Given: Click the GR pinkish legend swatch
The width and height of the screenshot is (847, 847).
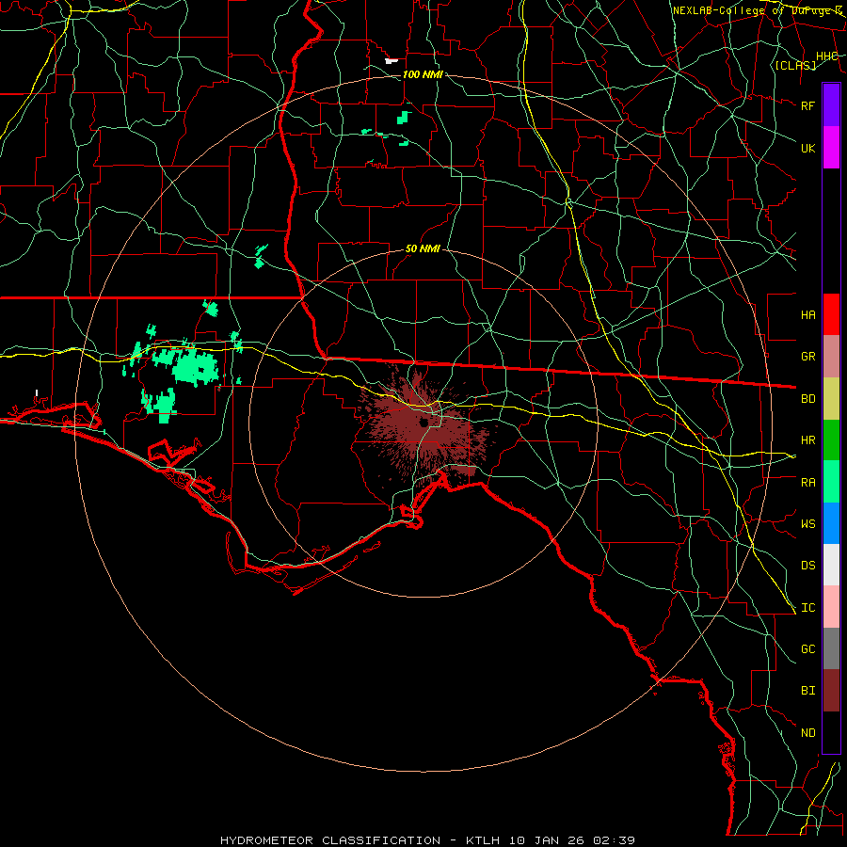Looking at the screenshot, I should (x=831, y=357).
